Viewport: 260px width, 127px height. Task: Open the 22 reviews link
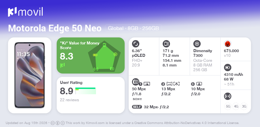coord(69,100)
